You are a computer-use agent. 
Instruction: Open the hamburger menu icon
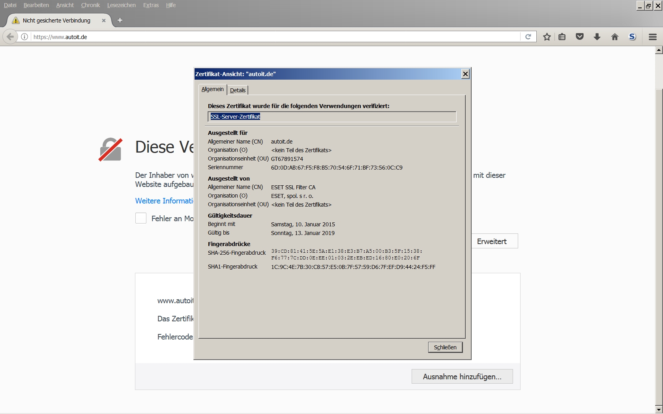(652, 37)
